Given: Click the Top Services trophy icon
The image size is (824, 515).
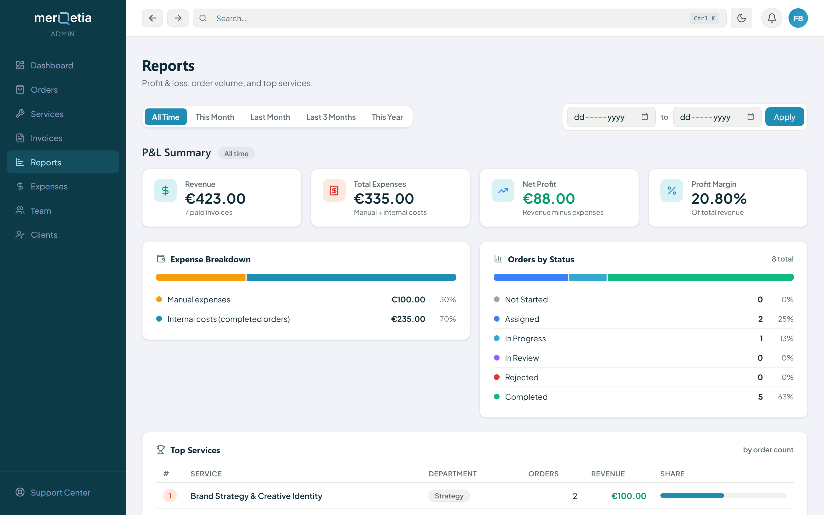Looking at the screenshot, I should point(161,449).
